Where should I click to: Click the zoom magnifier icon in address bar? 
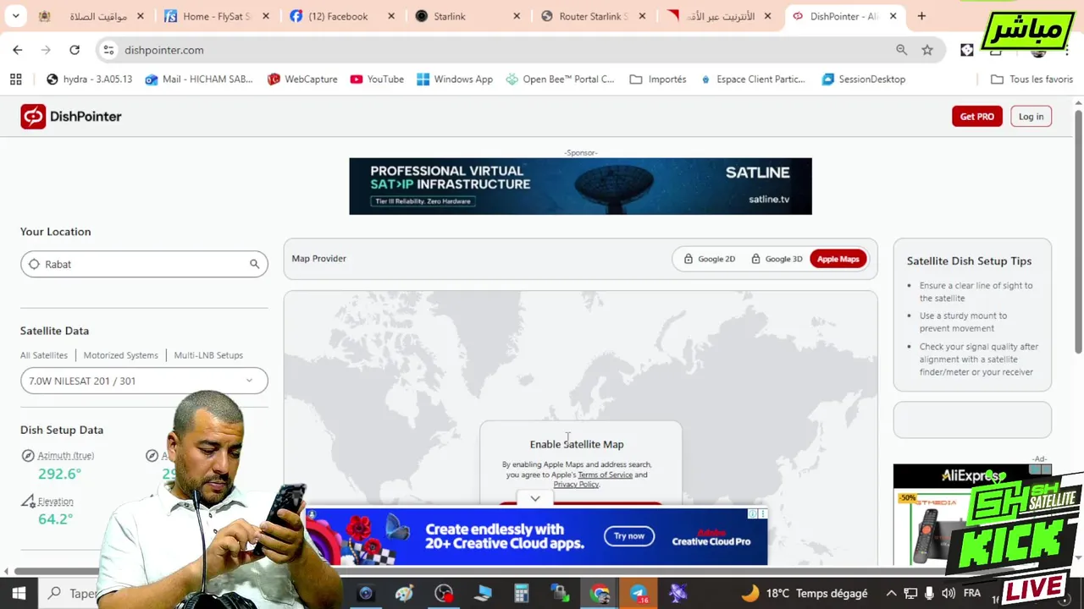(901, 50)
